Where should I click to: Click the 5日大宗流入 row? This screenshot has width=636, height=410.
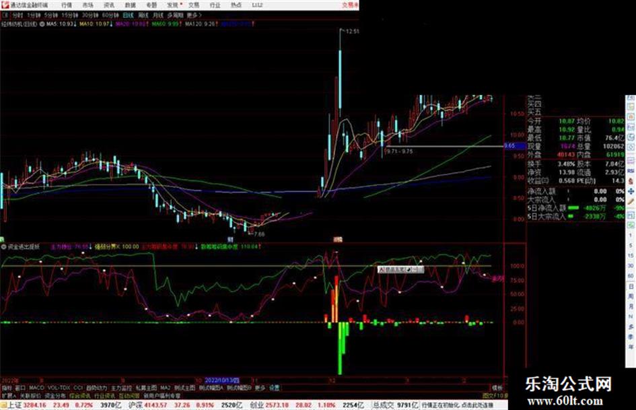575,217
